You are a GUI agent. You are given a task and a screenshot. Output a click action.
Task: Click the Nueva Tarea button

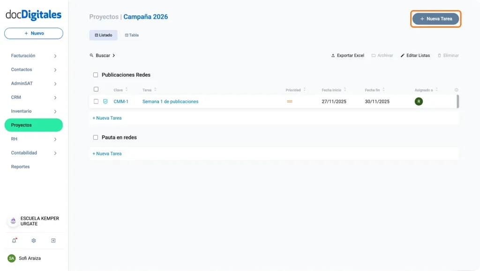point(435,19)
